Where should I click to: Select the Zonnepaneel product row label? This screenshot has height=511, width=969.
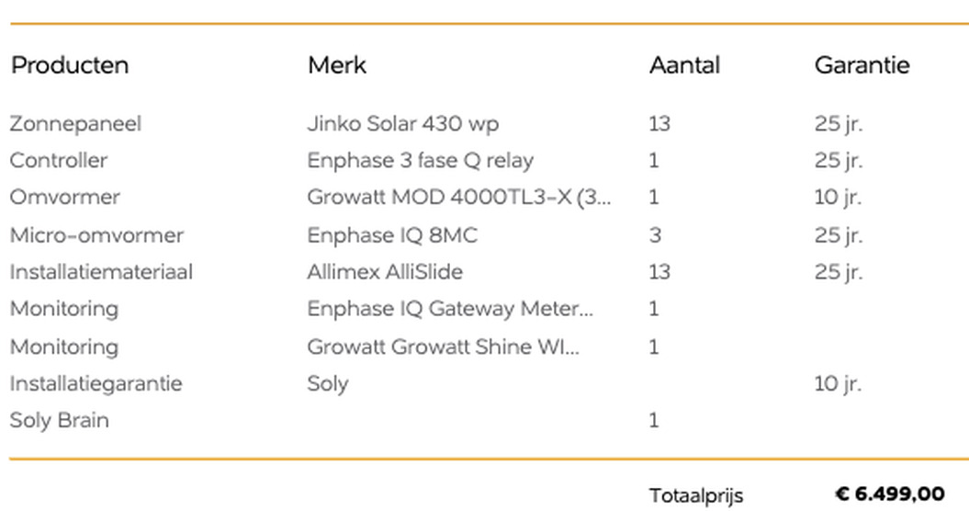pos(75,123)
